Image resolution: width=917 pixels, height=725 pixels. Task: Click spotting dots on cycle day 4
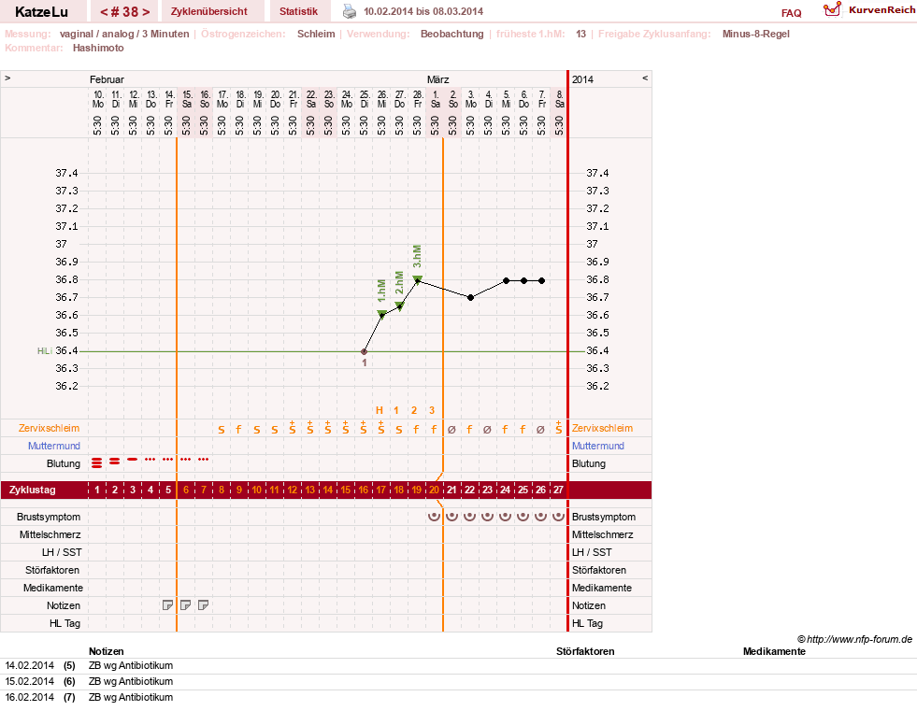[x=150, y=460]
